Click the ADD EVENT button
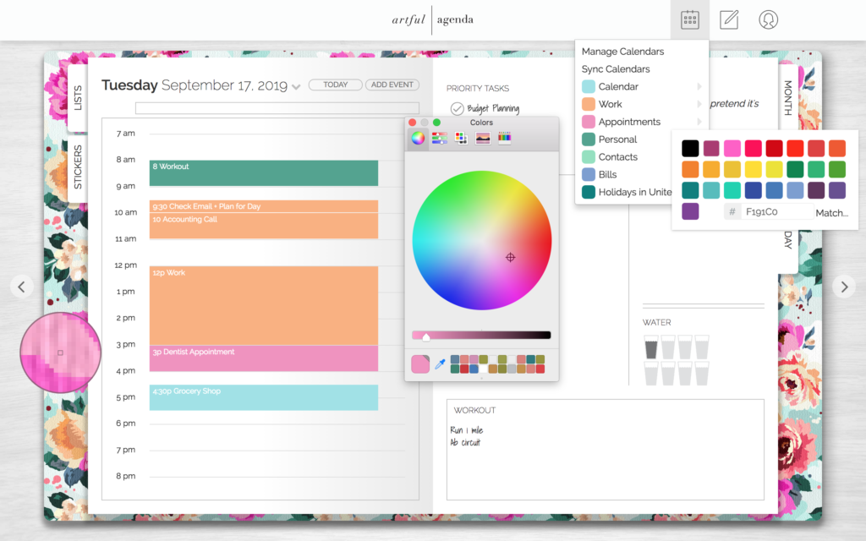The width and height of the screenshot is (866, 541). click(x=392, y=85)
